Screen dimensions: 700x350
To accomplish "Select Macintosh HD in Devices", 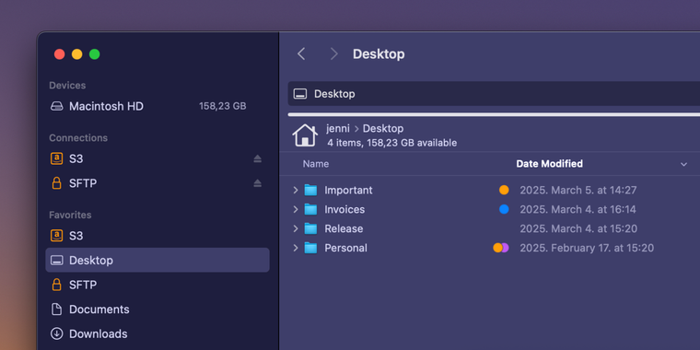I will click(157, 106).
